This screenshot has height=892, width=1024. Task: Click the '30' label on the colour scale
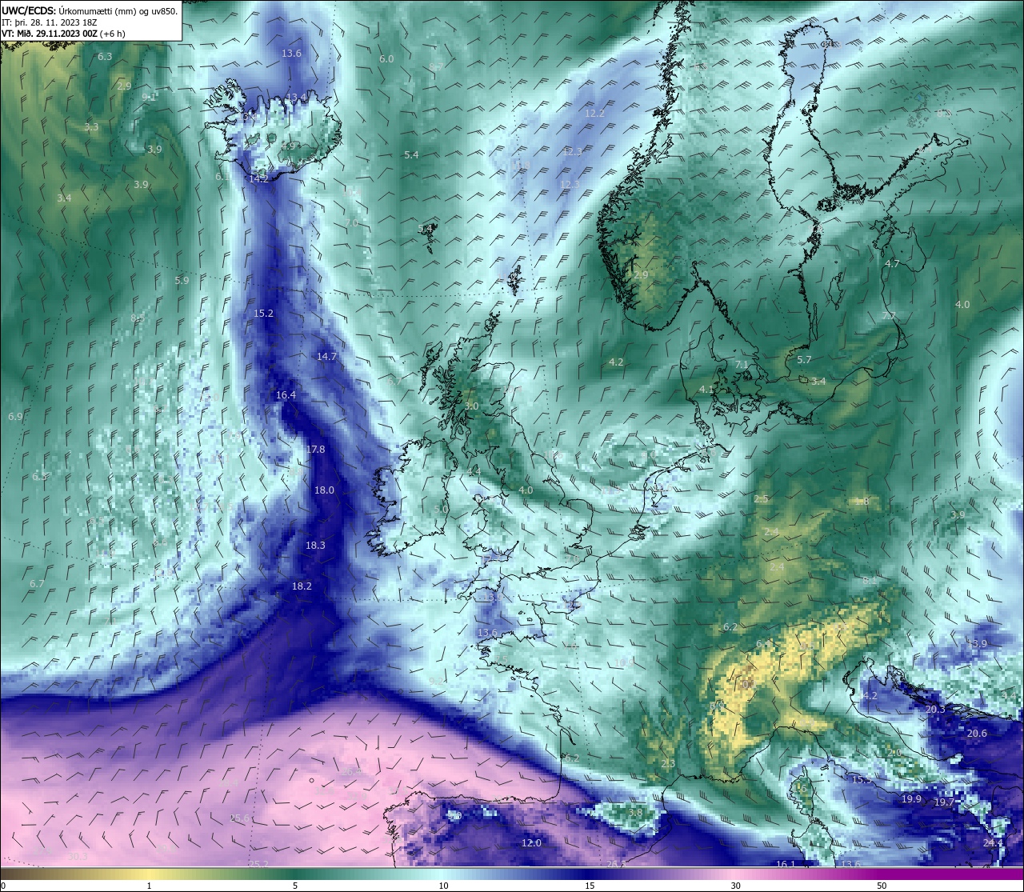click(x=735, y=886)
